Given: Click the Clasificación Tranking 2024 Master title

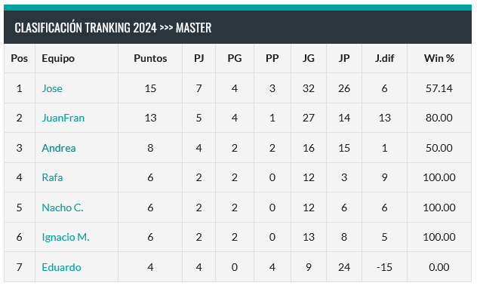Looking at the screenshot, I should pos(113,28).
